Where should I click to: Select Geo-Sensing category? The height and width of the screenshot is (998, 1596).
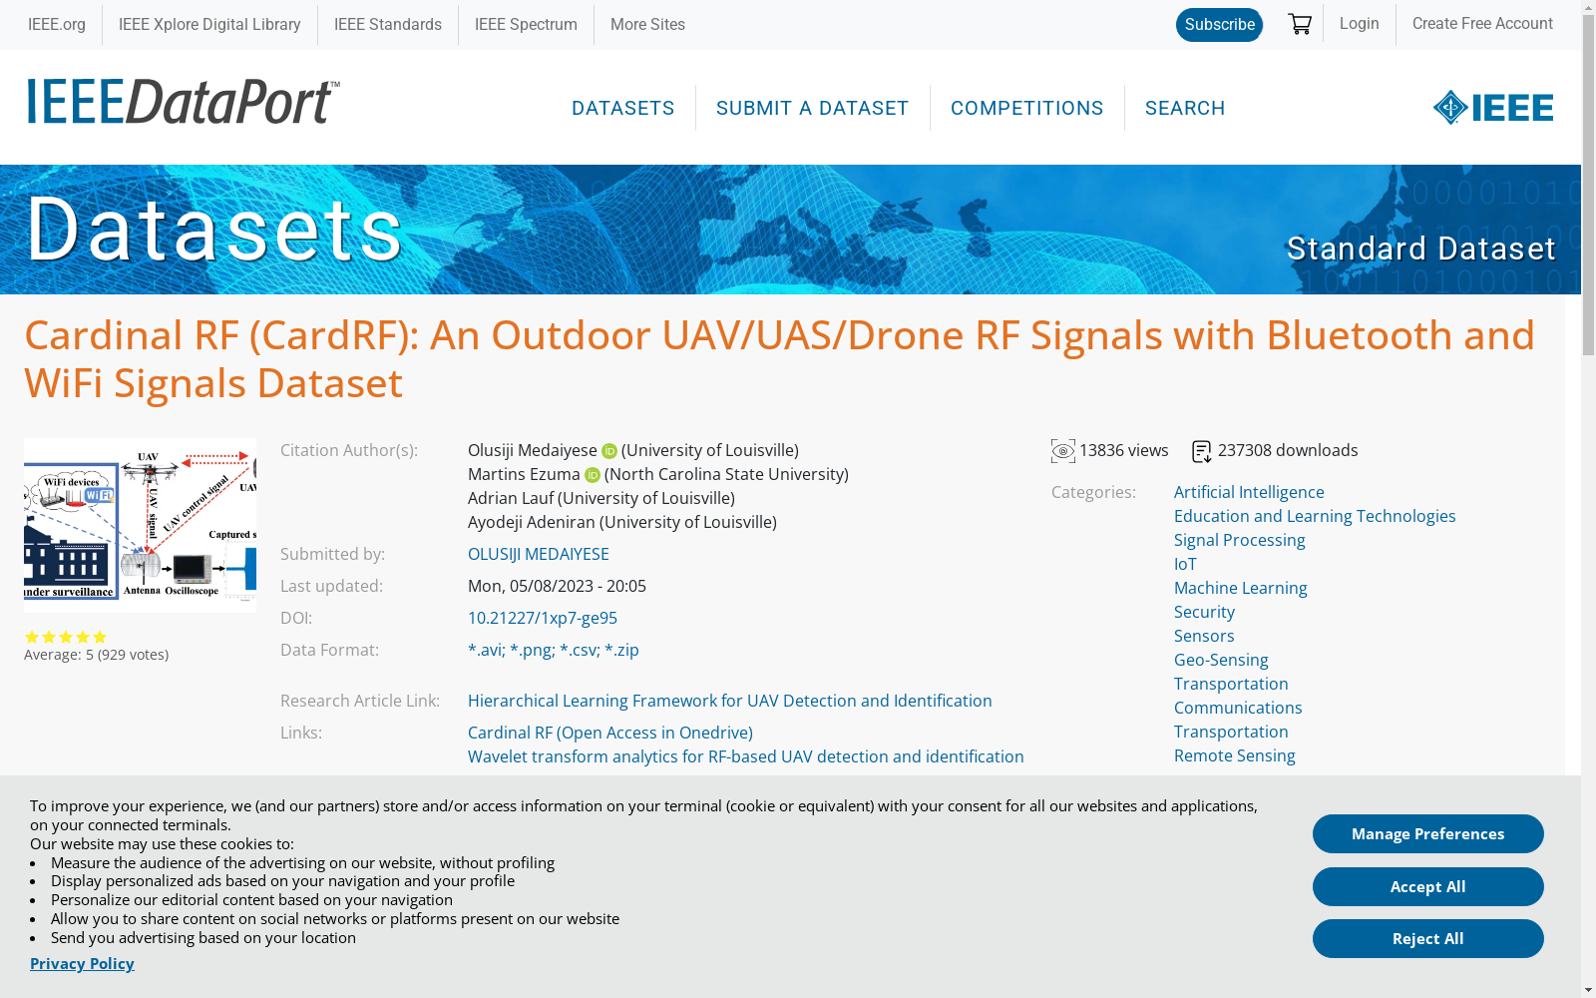(x=1221, y=660)
